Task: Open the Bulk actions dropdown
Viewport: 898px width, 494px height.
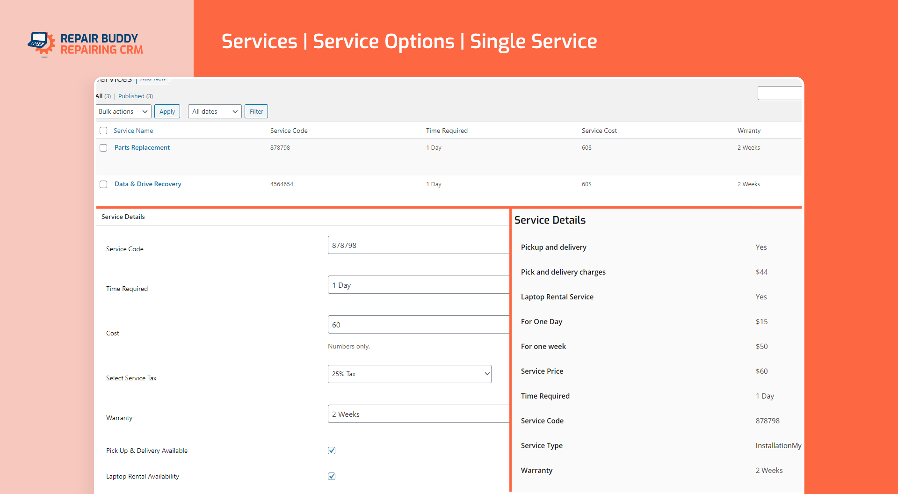Action: (x=123, y=111)
